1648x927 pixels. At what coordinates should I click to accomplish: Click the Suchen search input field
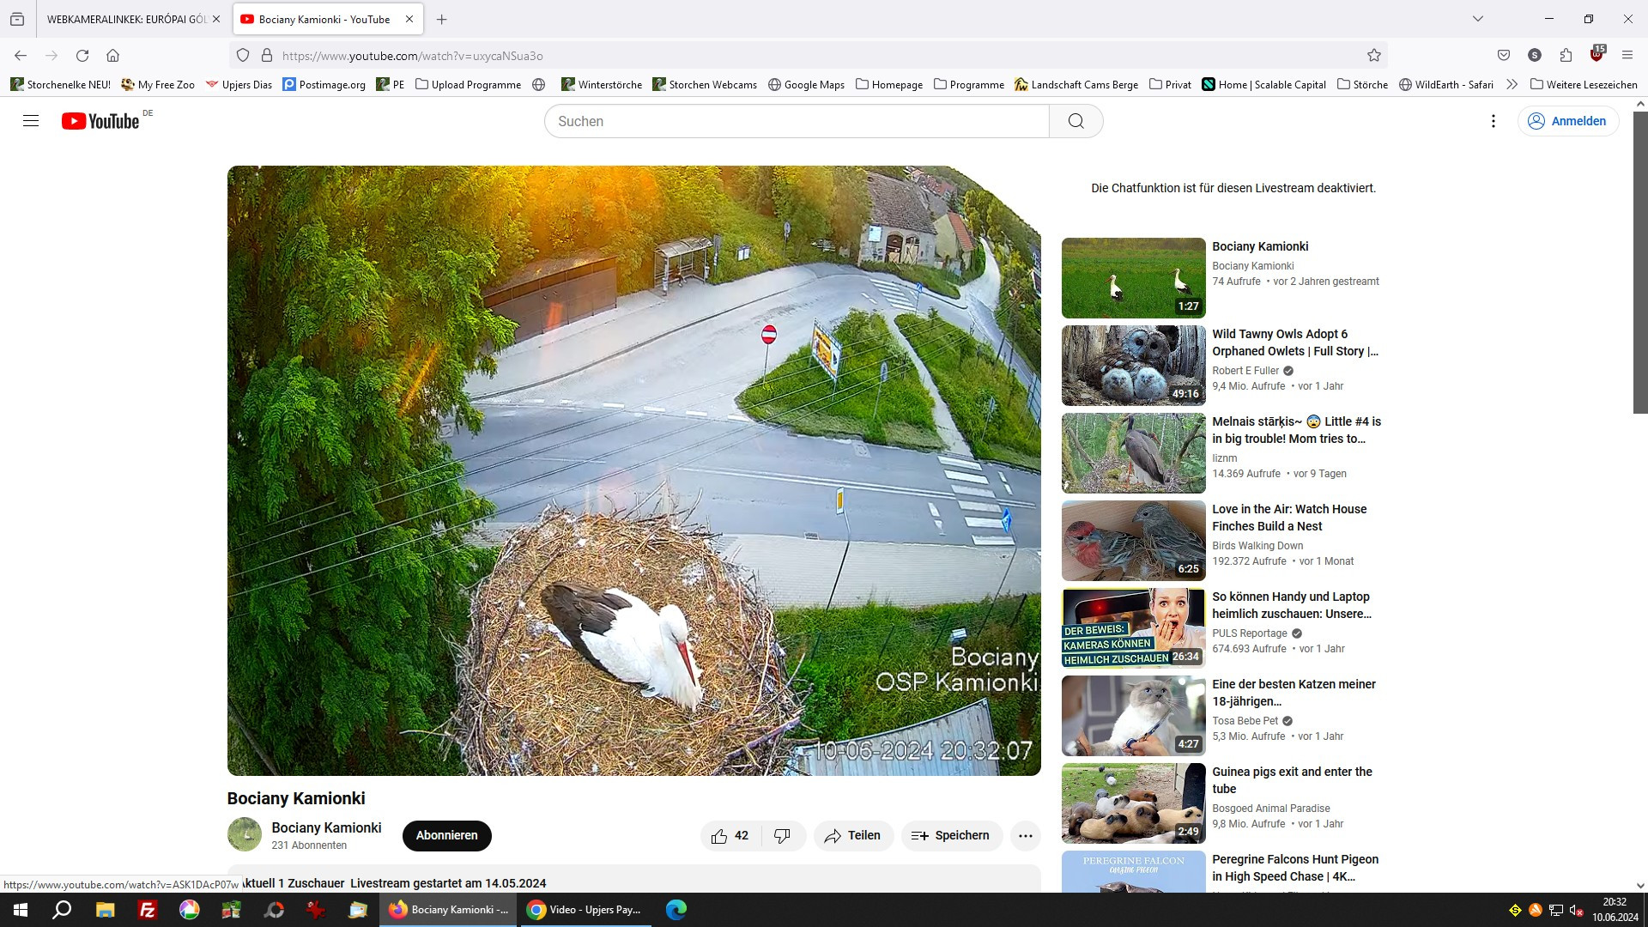796,121
